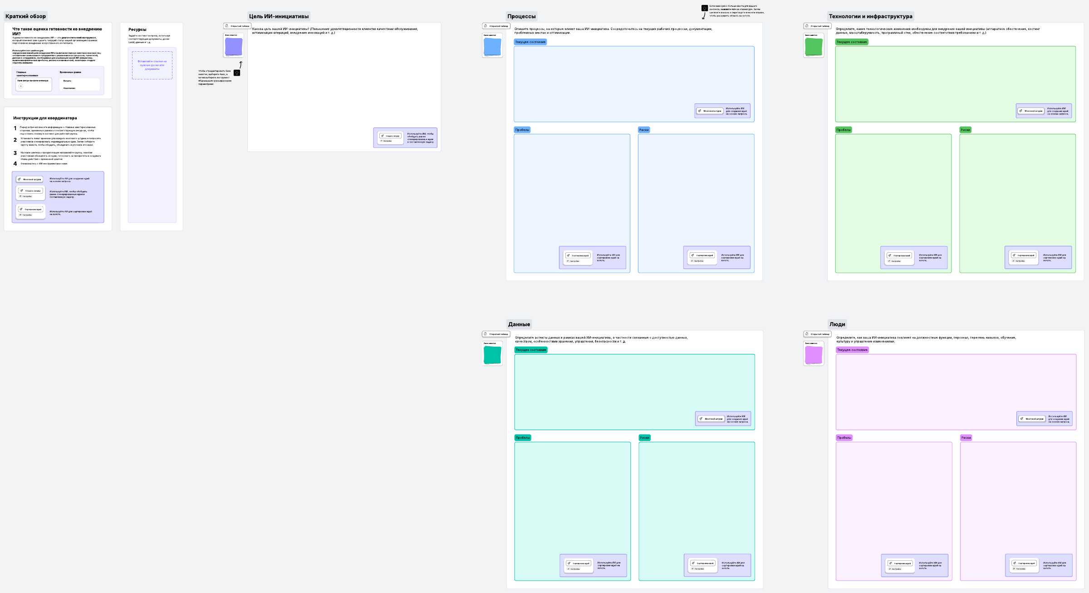The image size is (1089, 593).
Task: Open timer button in Цель ИИ-инициативы section
Action: (237, 26)
